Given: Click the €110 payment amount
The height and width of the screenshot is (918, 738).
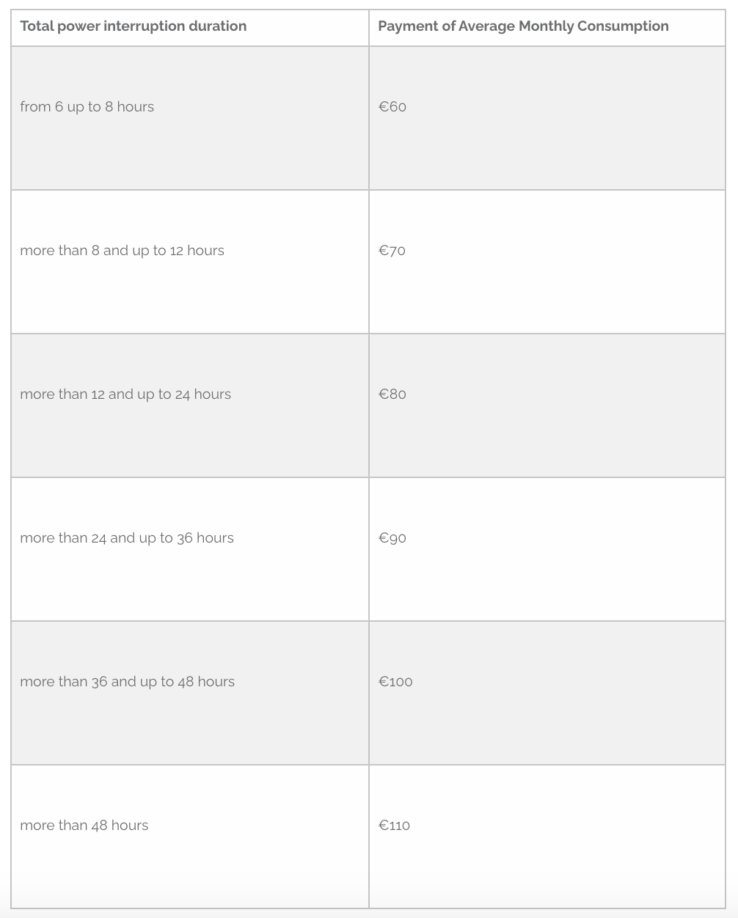Looking at the screenshot, I should click(x=395, y=826).
